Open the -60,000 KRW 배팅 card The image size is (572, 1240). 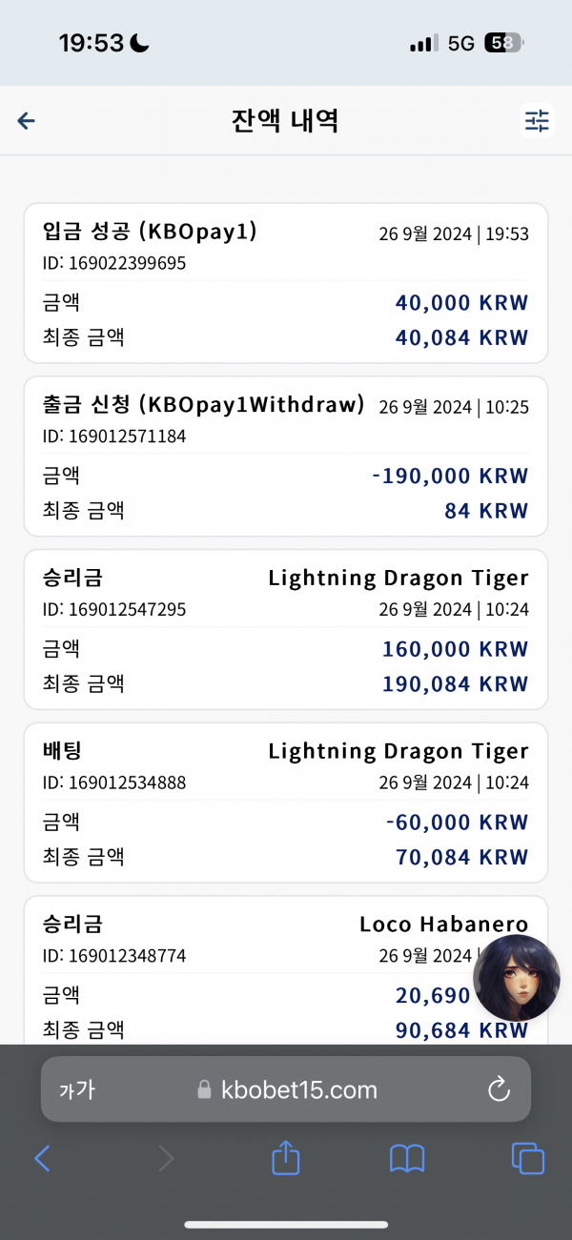[x=286, y=803]
